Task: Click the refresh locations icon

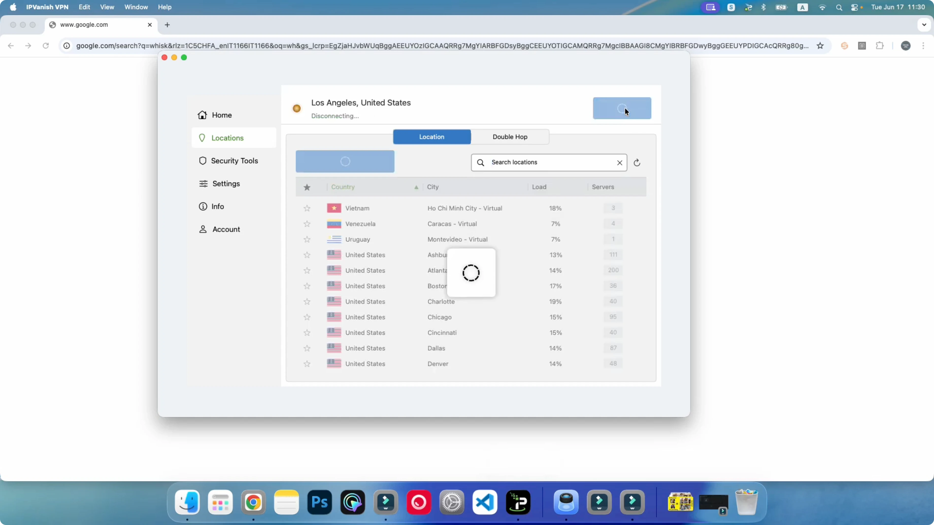Action: point(637,163)
